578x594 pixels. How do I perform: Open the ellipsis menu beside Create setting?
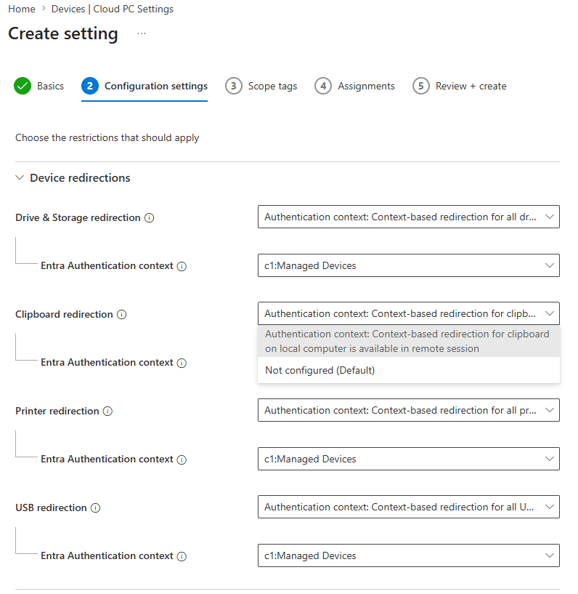[x=142, y=33]
